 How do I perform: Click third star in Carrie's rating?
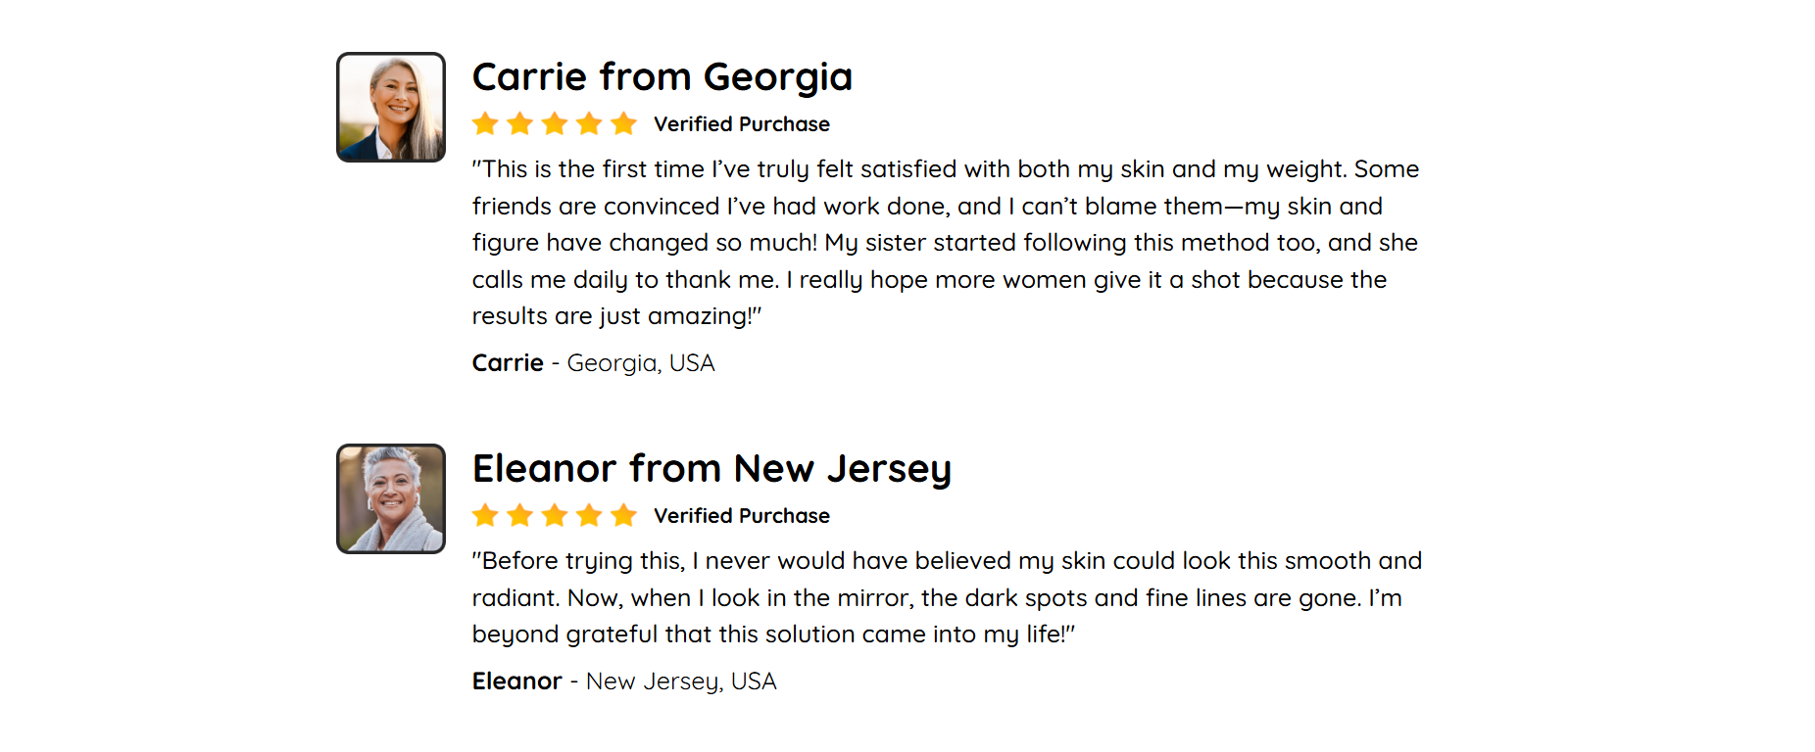pos(555,123)
